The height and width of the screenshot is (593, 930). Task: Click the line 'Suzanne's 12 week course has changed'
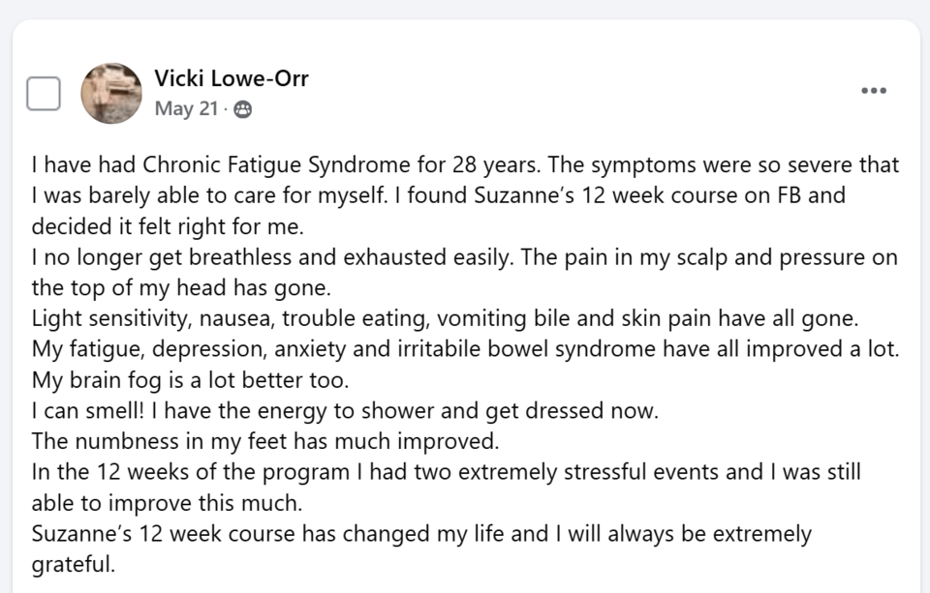pos(421,534)
